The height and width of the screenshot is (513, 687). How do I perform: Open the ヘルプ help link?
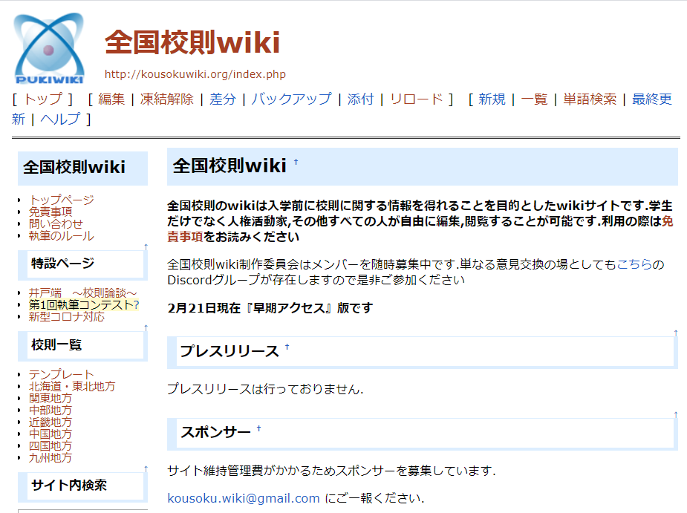point(60,119)
